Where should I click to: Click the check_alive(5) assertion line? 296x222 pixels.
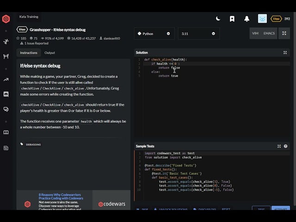coord(194,182)
